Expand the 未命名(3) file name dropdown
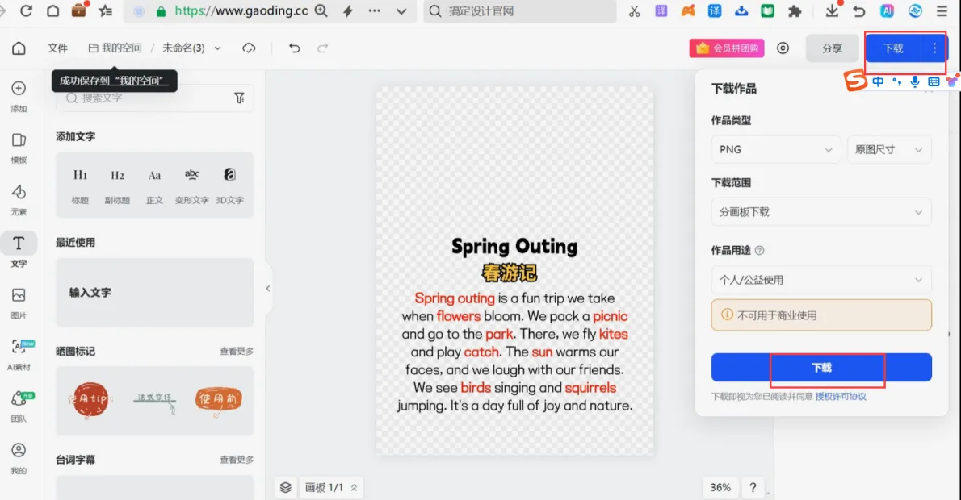This screenshot has width=961, height=500. 217,48
